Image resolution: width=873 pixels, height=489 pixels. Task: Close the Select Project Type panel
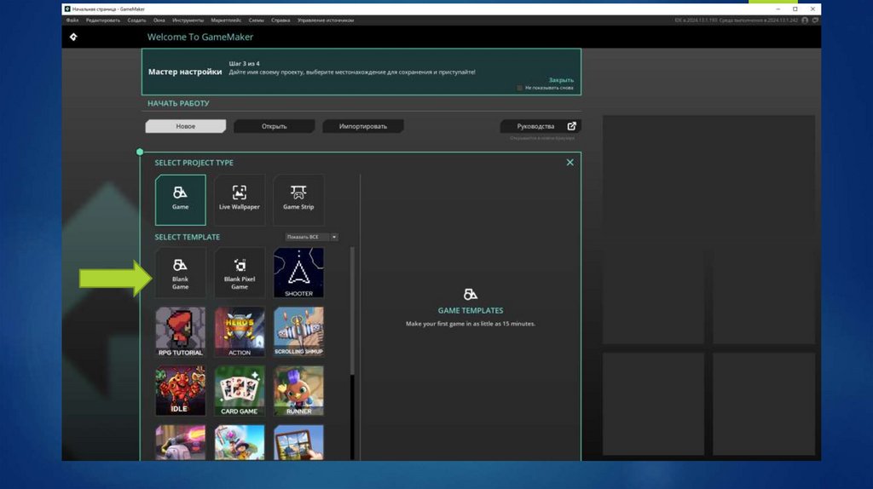(570, 163)
